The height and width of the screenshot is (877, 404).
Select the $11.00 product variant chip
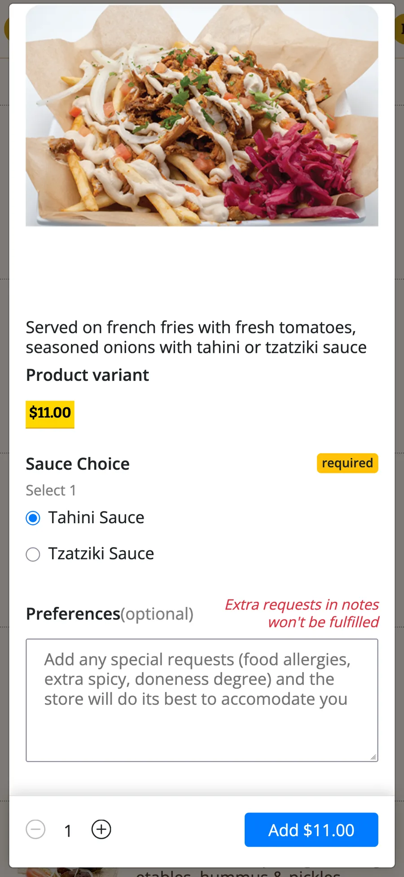[50, 414]
